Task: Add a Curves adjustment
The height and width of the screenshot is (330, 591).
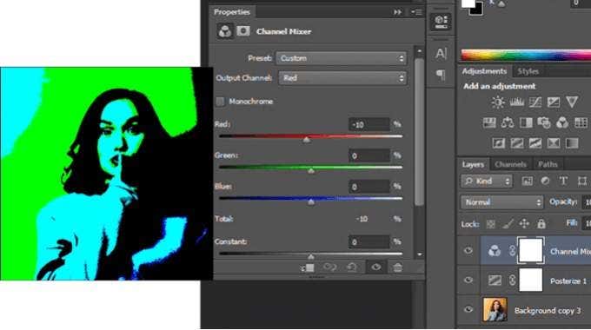Action: click(535, 102)
